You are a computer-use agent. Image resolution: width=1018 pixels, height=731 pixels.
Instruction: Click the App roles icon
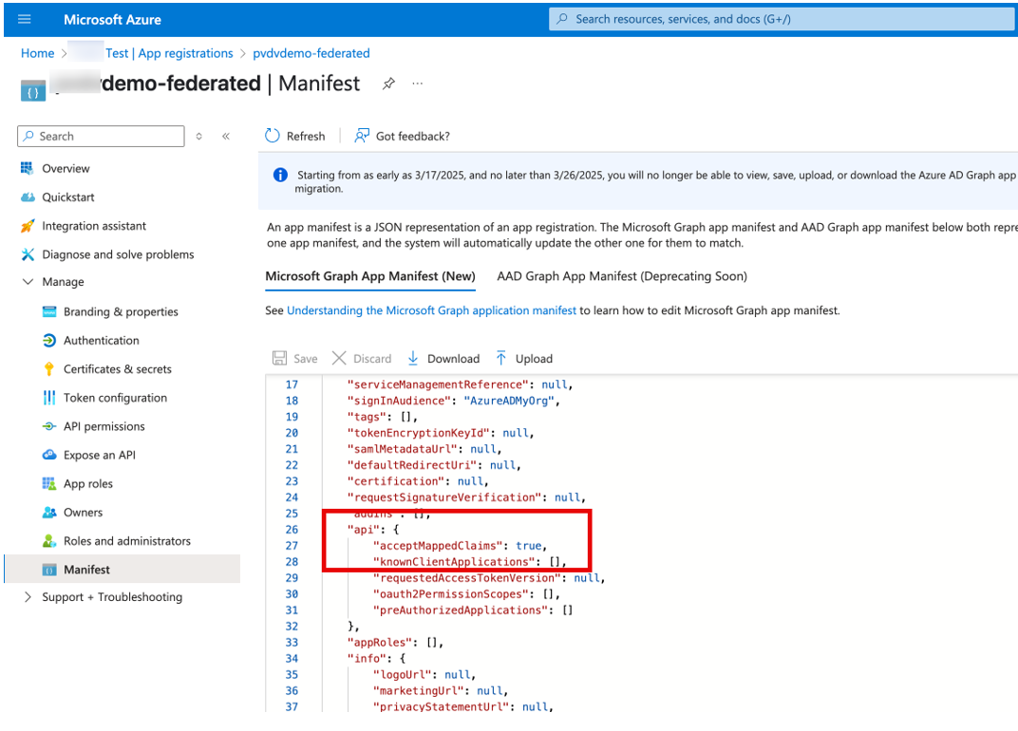point(49,483)
